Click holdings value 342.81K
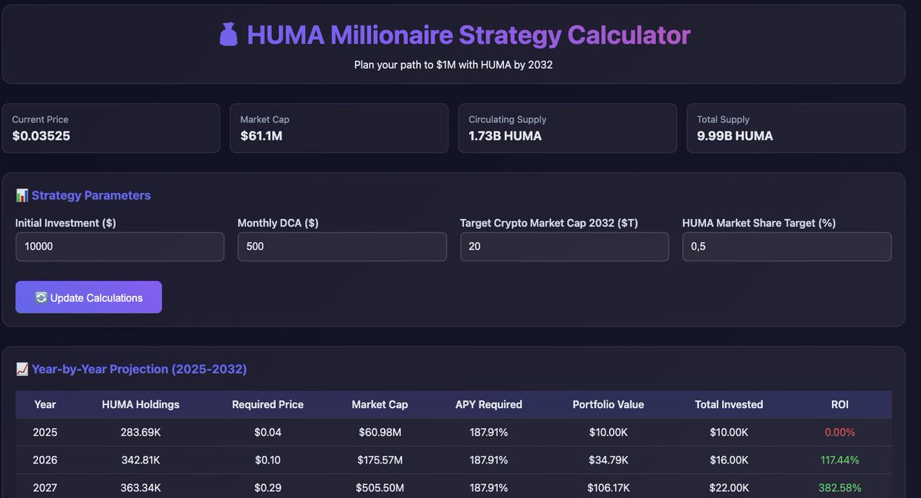 click(141, 460)
